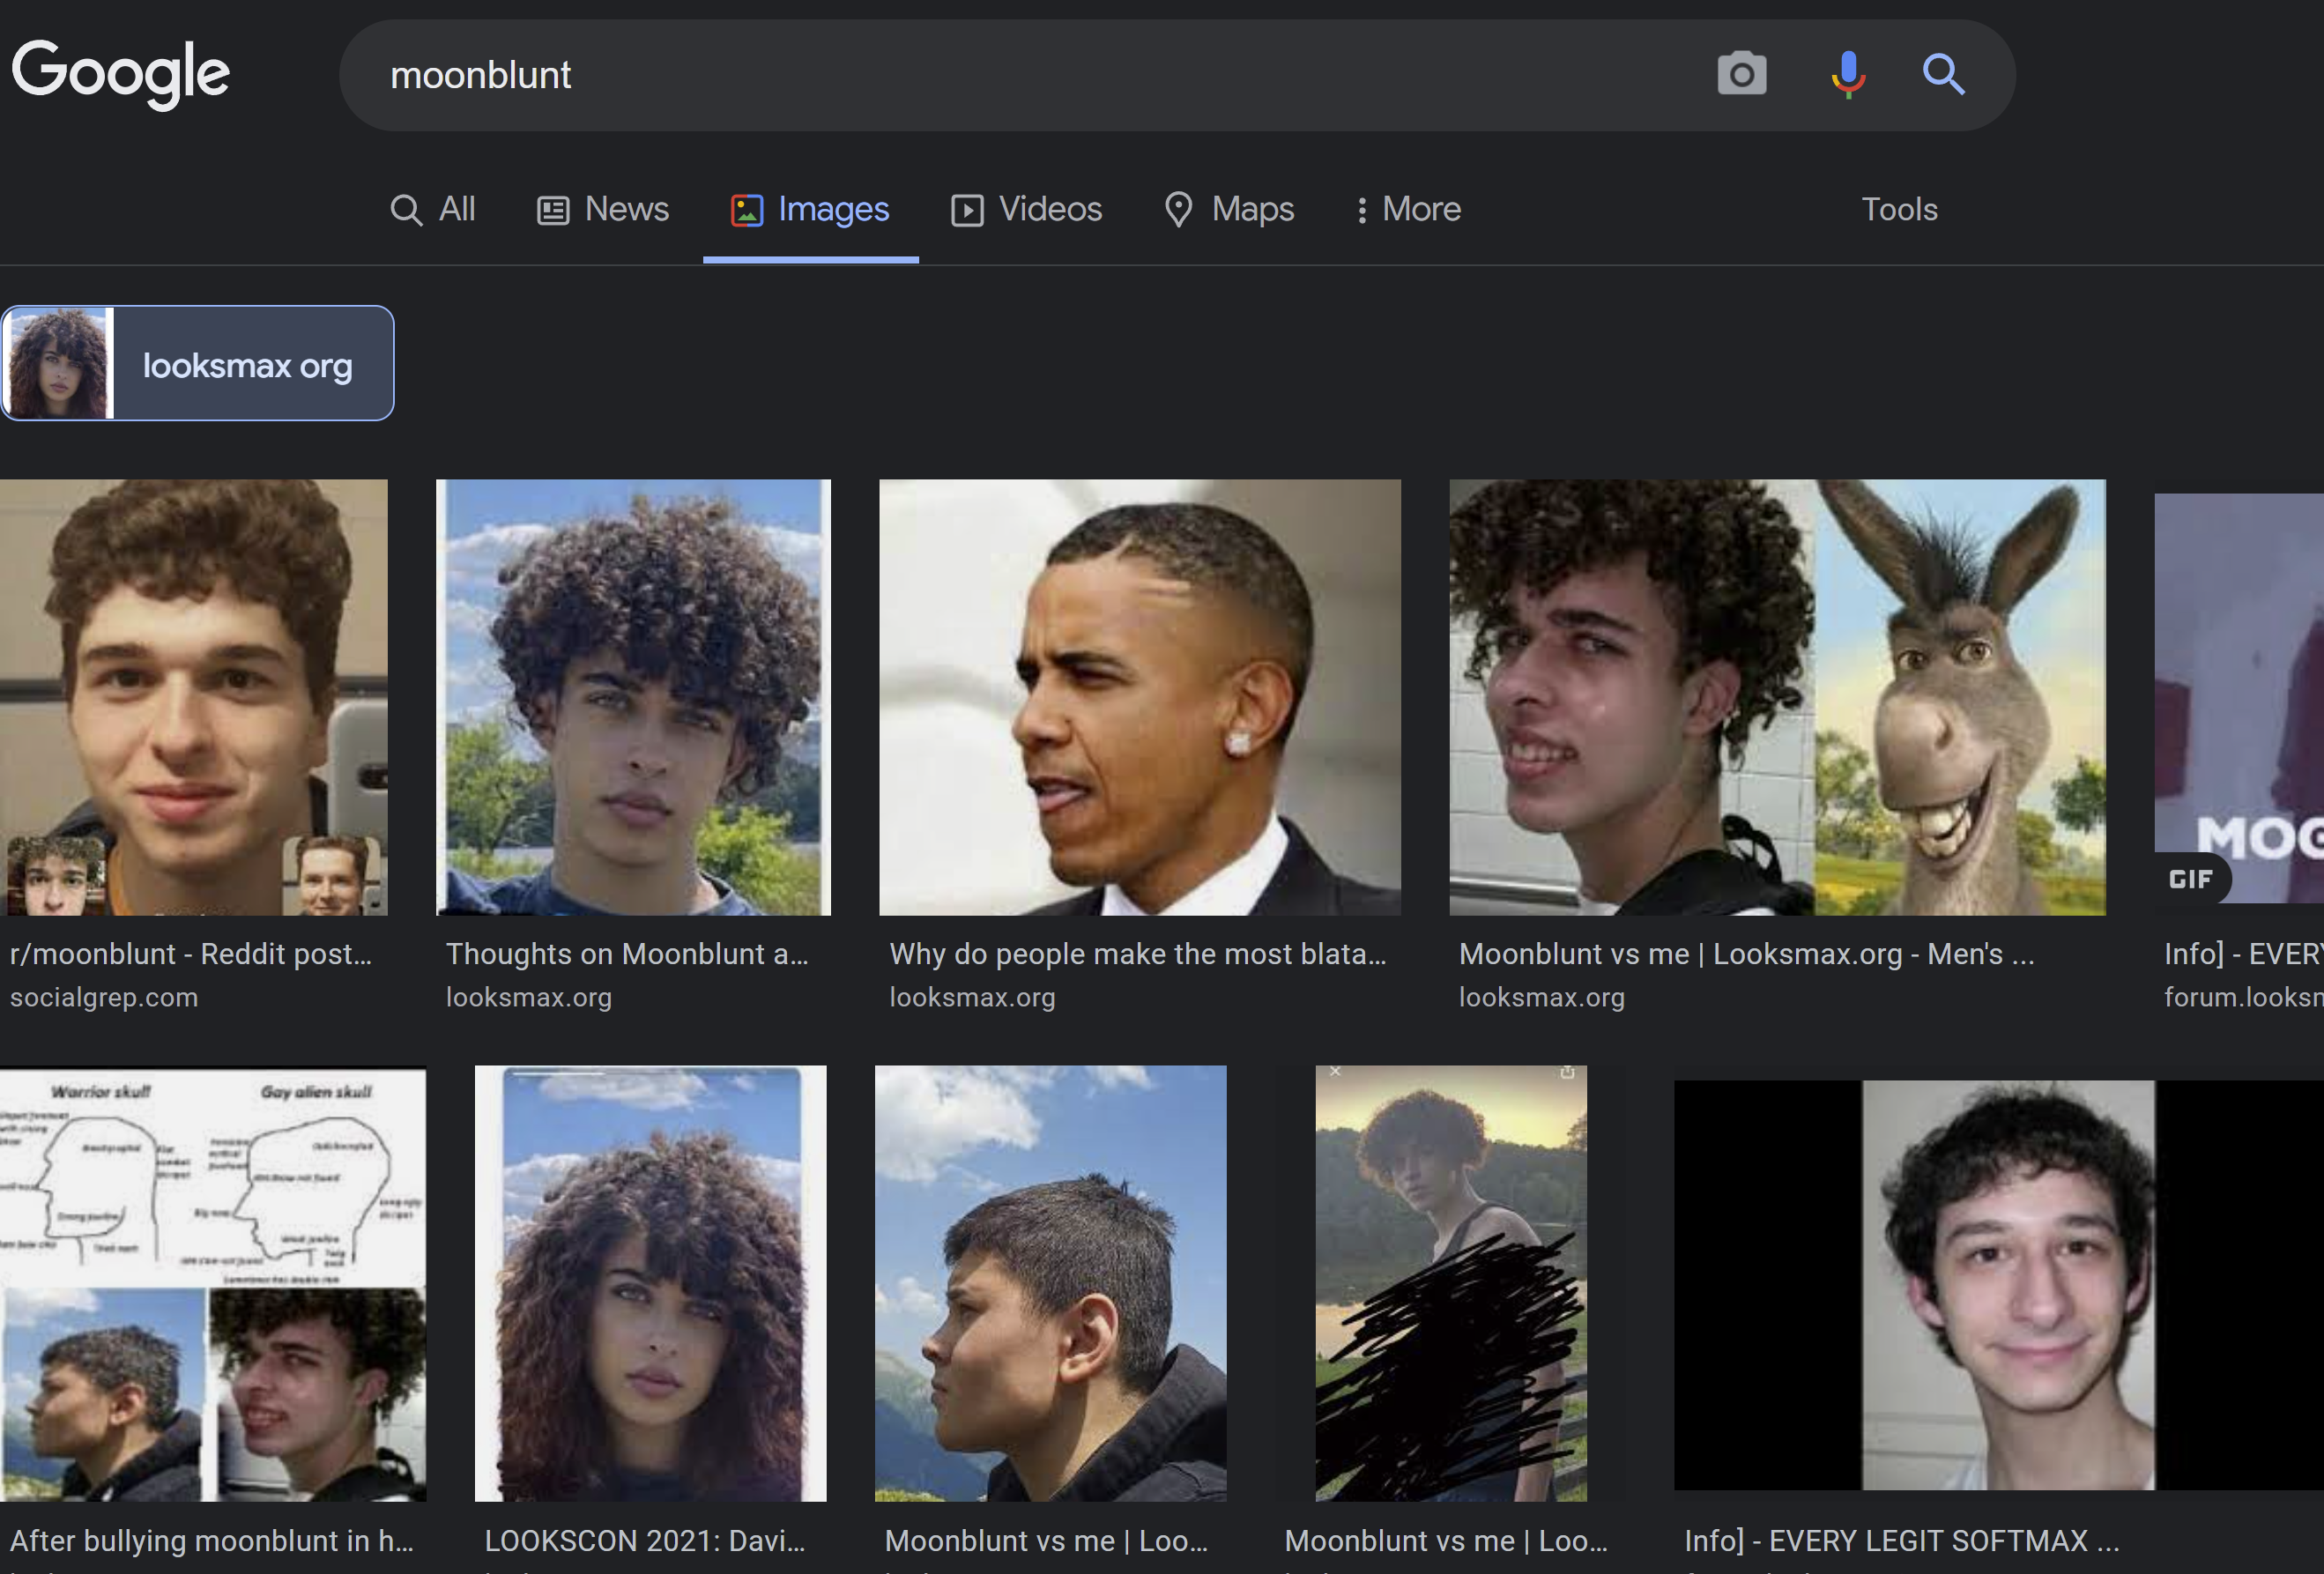
Task: Click the blue magnifier search button
Action: (x=1943, y=74)
